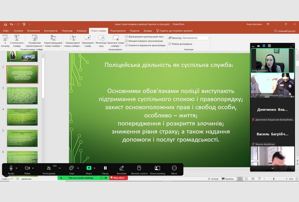The width and height of the screenshot is (299, 202).
Task: Switch to the Анімація ribbon tab
Action: point(82,30)
